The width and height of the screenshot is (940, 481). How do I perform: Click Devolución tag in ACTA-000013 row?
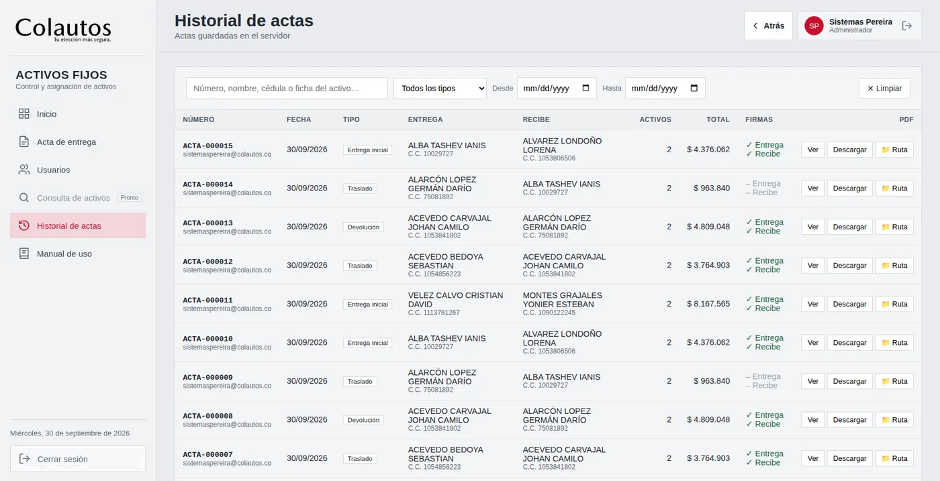[363, 227]
